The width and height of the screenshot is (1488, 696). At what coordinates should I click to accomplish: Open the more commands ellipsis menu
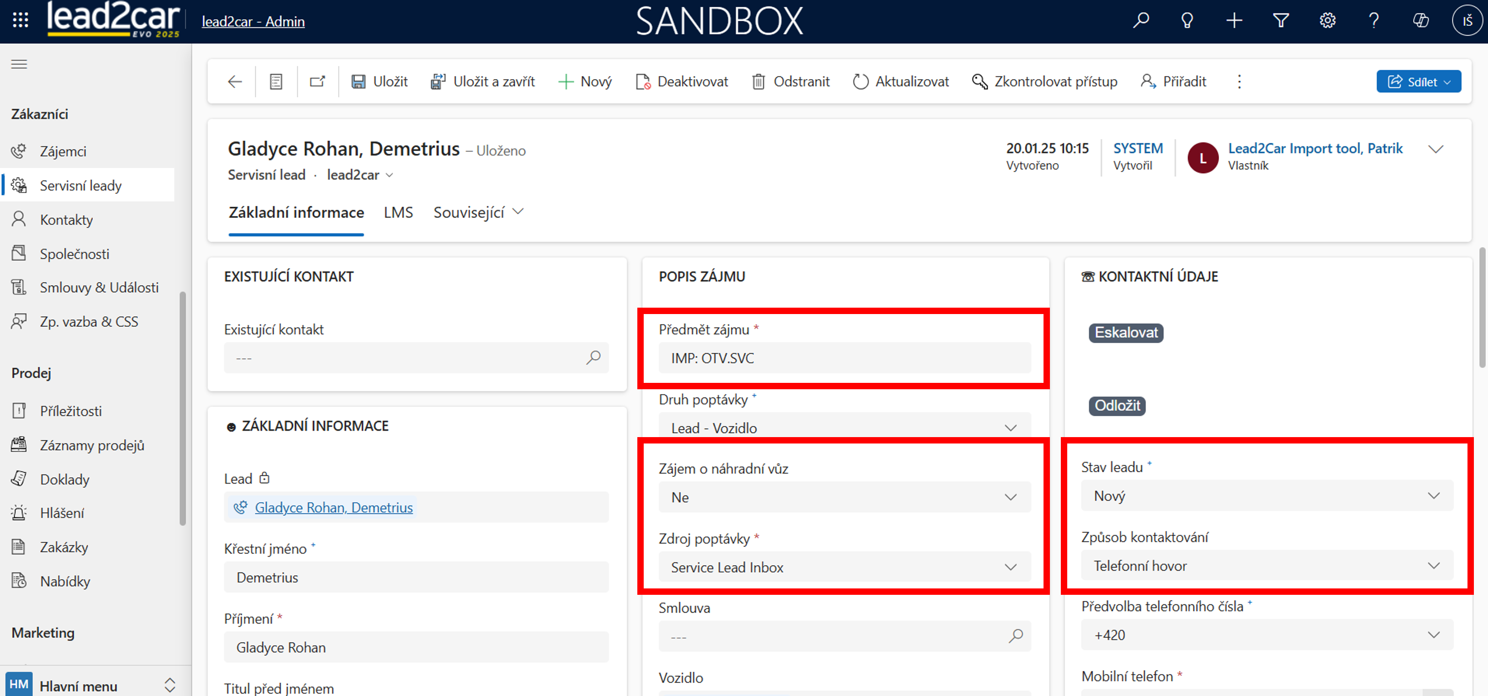tap(1239, 82)
